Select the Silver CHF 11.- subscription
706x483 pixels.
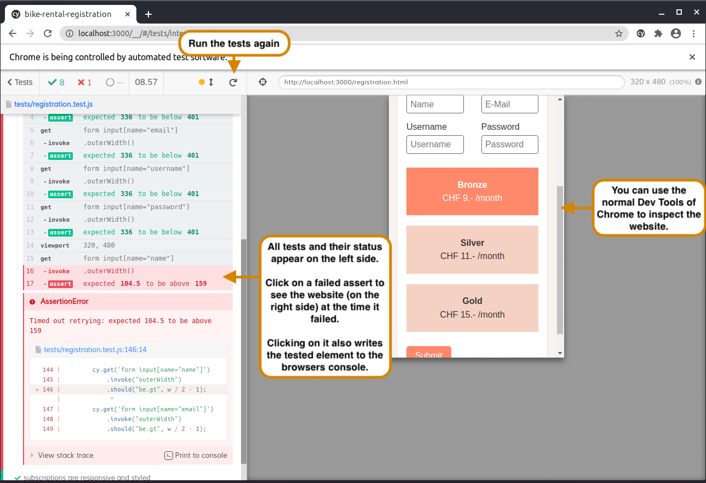point(472,249)
